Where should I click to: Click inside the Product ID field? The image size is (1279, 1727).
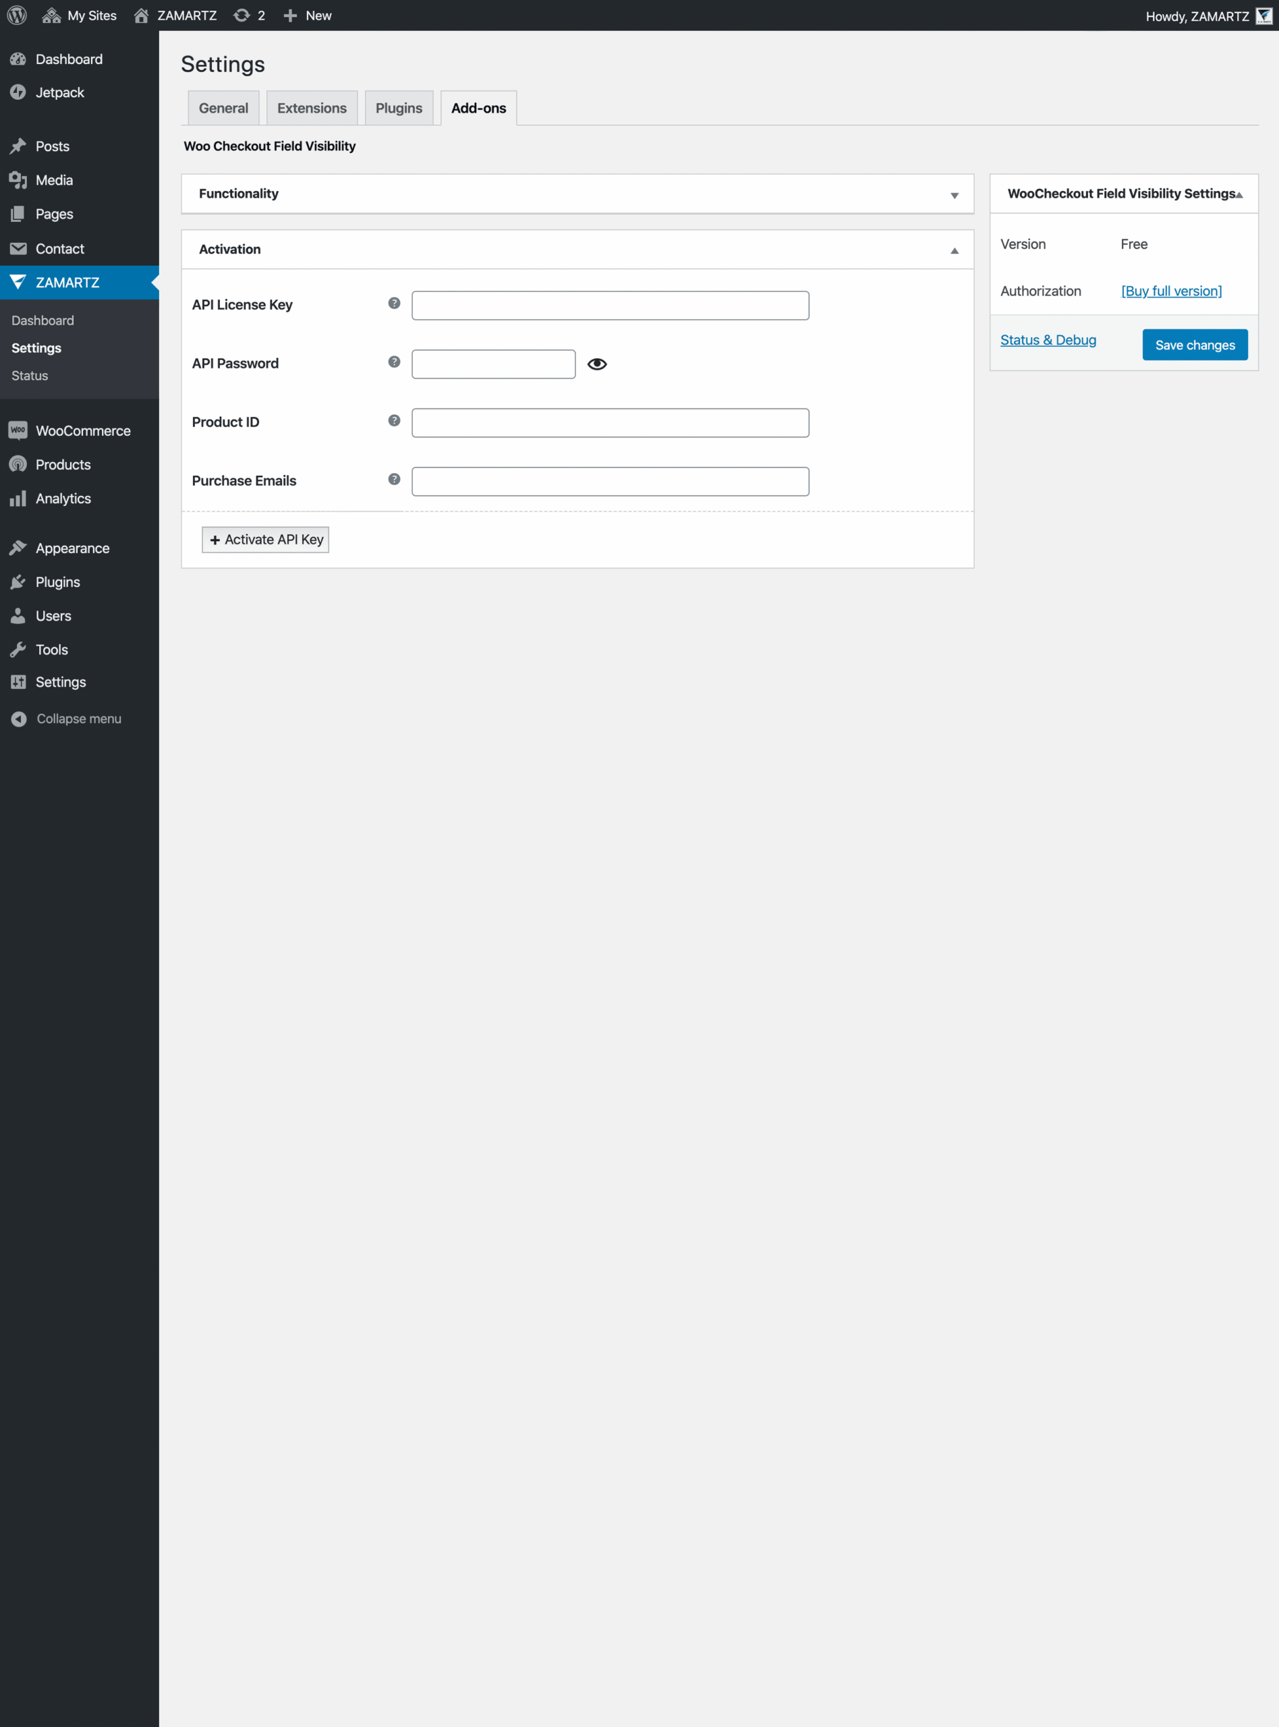click(610, 422)
